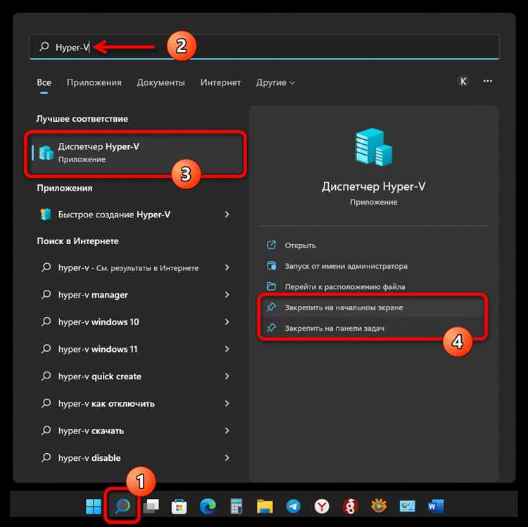Open Word from the taskbar
Viewport: 528px width, 527px height.
point(436,506)
